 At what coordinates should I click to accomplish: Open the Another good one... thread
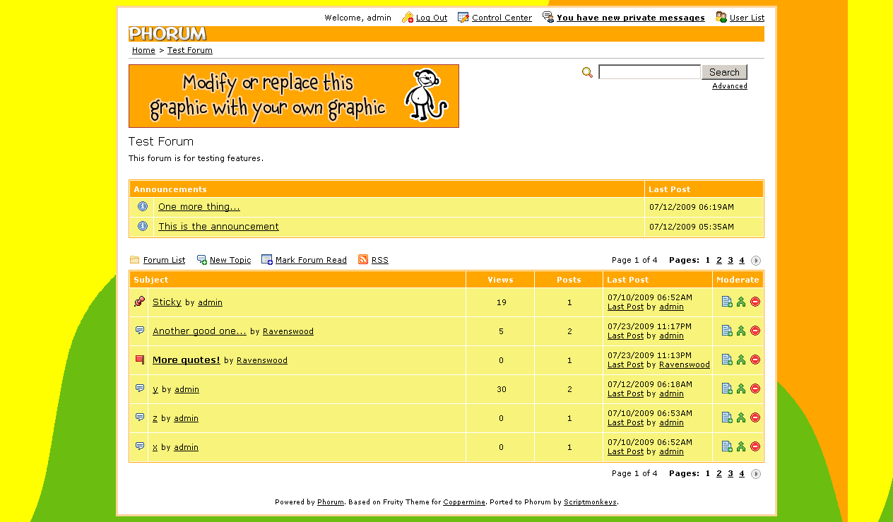coord(199,331)
